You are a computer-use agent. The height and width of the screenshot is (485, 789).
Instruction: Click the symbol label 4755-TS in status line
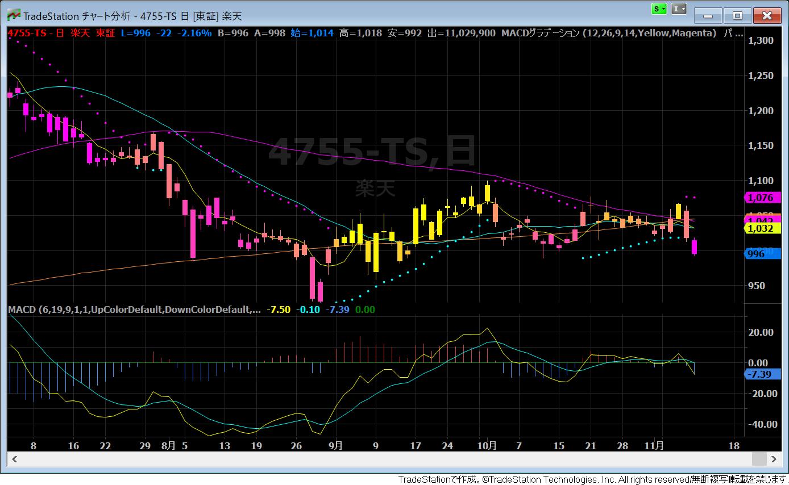click(27, 33)
